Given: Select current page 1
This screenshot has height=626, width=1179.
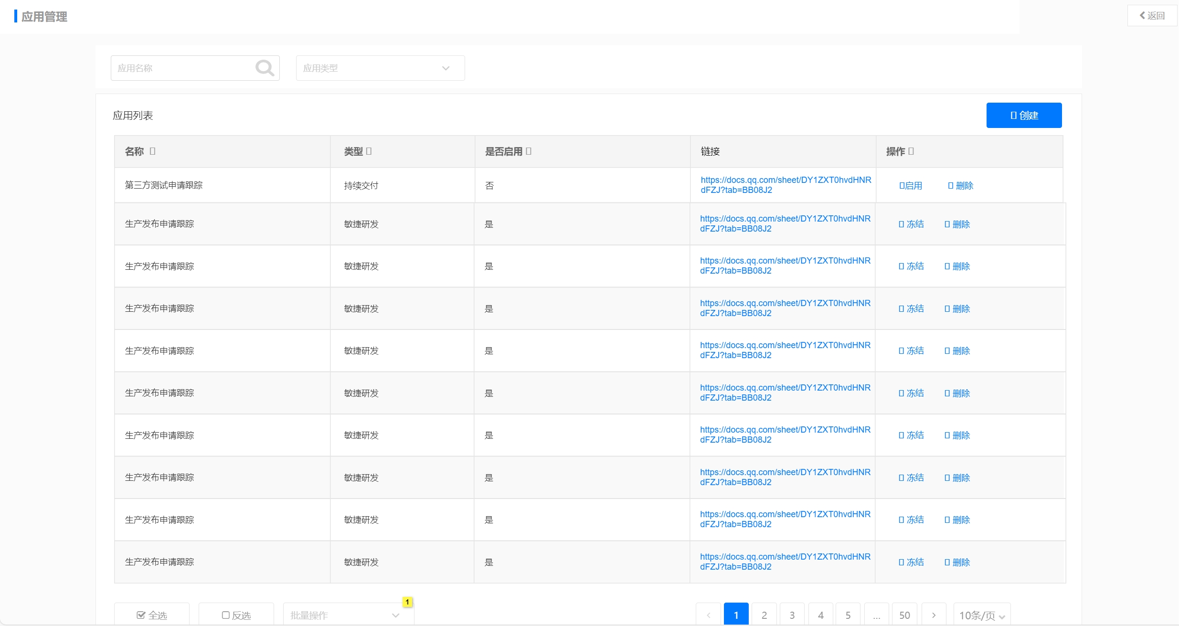Looking at the screenshot, I should coord(736,615).
